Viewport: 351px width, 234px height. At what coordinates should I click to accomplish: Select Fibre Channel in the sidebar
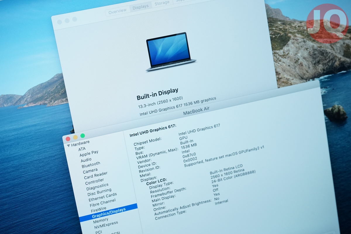[103, 203]
